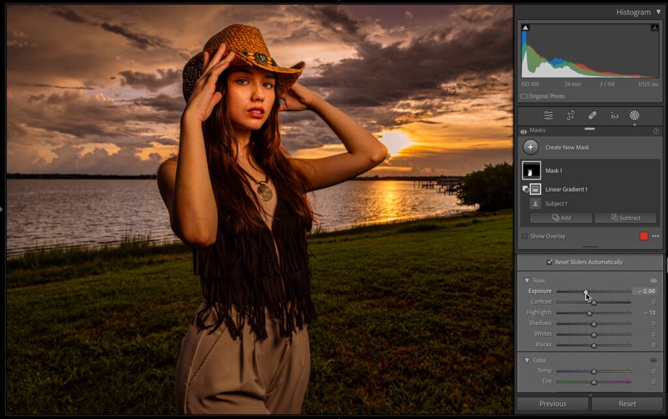
Task: Toggle Tone section visibility eye
Action: click(654, 280)
